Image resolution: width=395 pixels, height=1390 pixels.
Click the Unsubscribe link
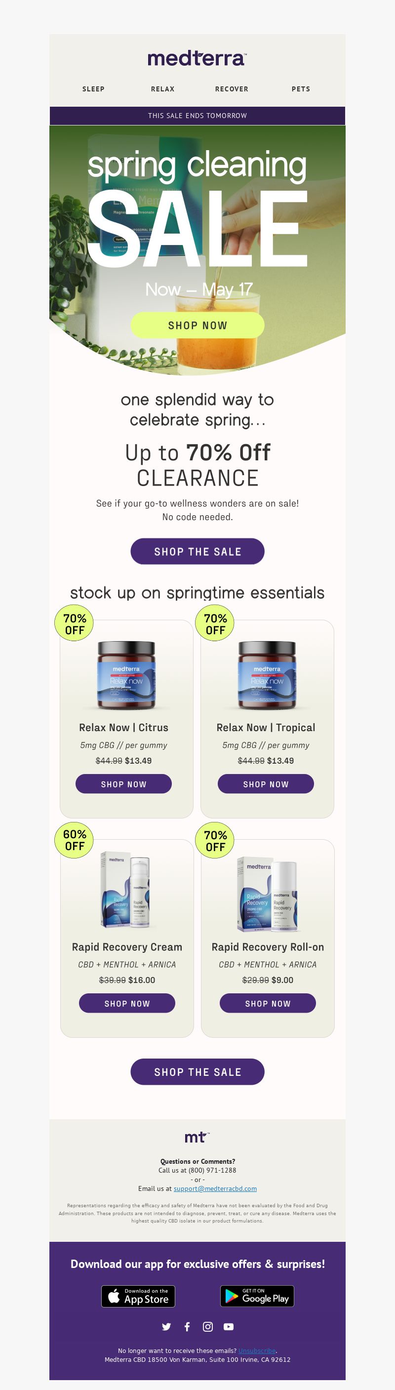tap(257, 1350)
